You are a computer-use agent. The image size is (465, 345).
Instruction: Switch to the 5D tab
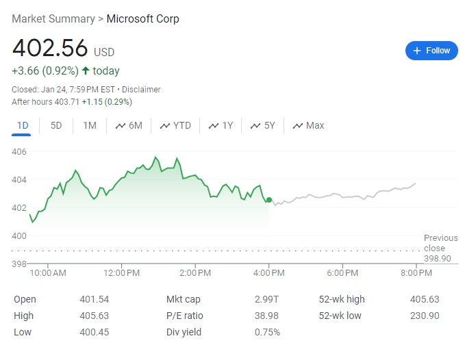pos(56,125)
